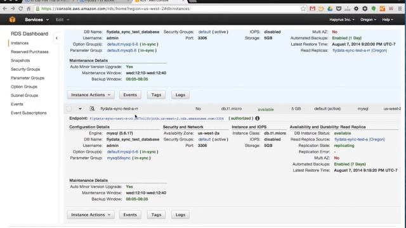The height and width of the screenshot is (228, 406).
Task: Click the replicating replication state value
Action: 344,146
